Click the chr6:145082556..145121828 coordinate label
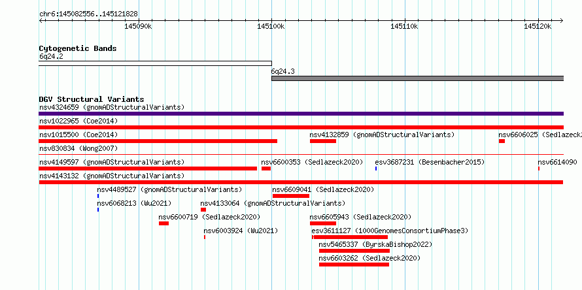The width and height of the screenshot is (582, 290). [89, 14]
